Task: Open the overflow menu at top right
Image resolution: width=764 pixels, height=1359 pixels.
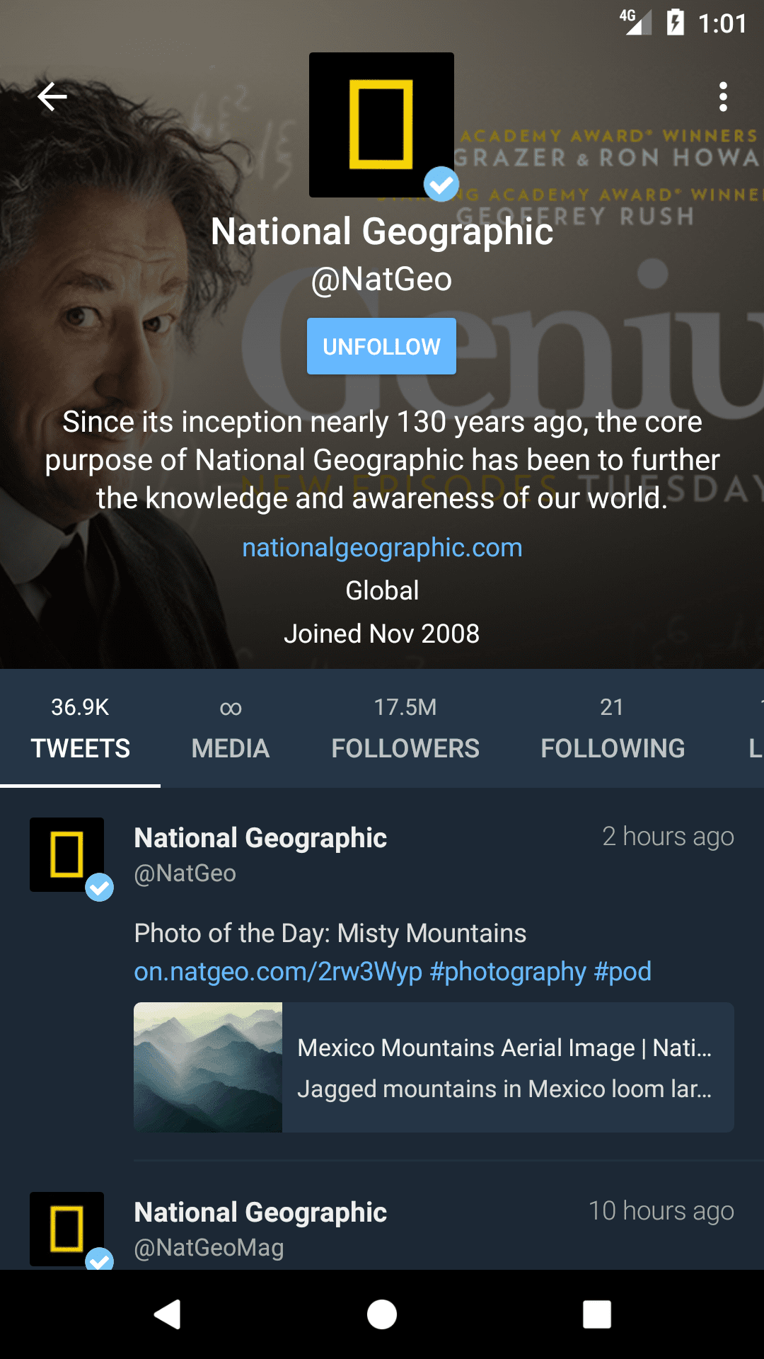Action: tap(723, 96)
